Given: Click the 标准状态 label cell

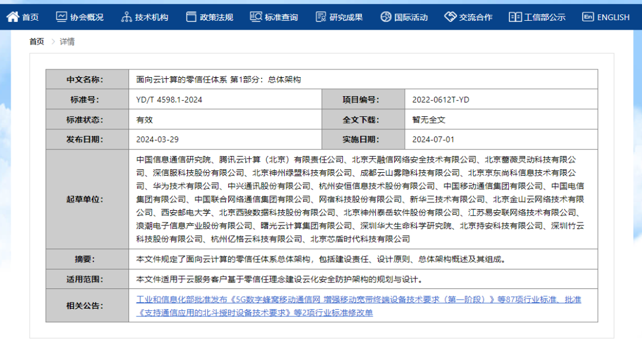Looking at the screenshot, I should [x=87, y=119].
